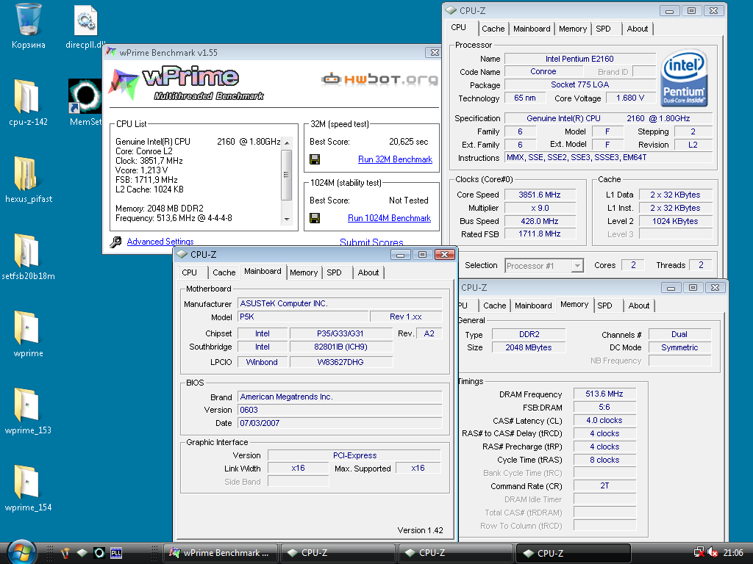Click the Core Voltage 1.680 V value
Viewport: 753px width, 564px height.
tap(630, 98)
